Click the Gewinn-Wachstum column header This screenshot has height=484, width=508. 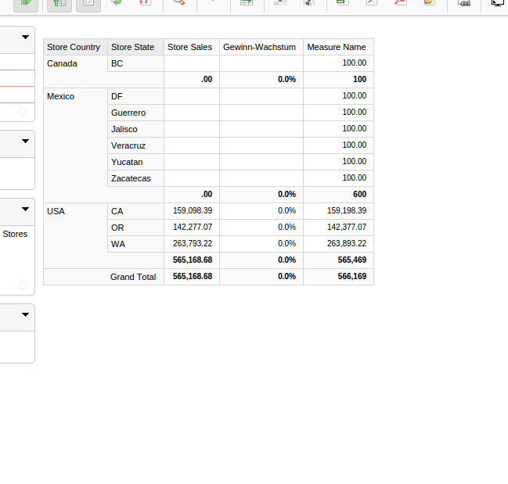261,47
